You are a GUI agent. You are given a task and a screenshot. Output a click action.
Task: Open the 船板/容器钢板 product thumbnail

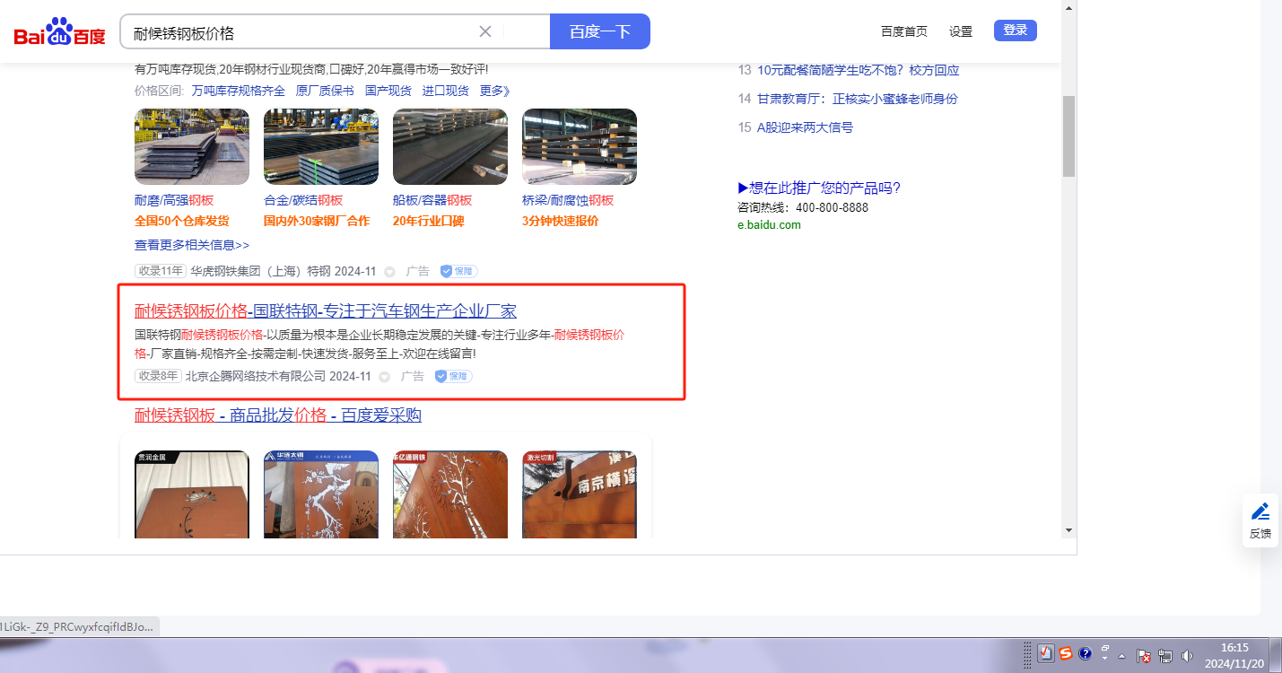click(450, 147)
